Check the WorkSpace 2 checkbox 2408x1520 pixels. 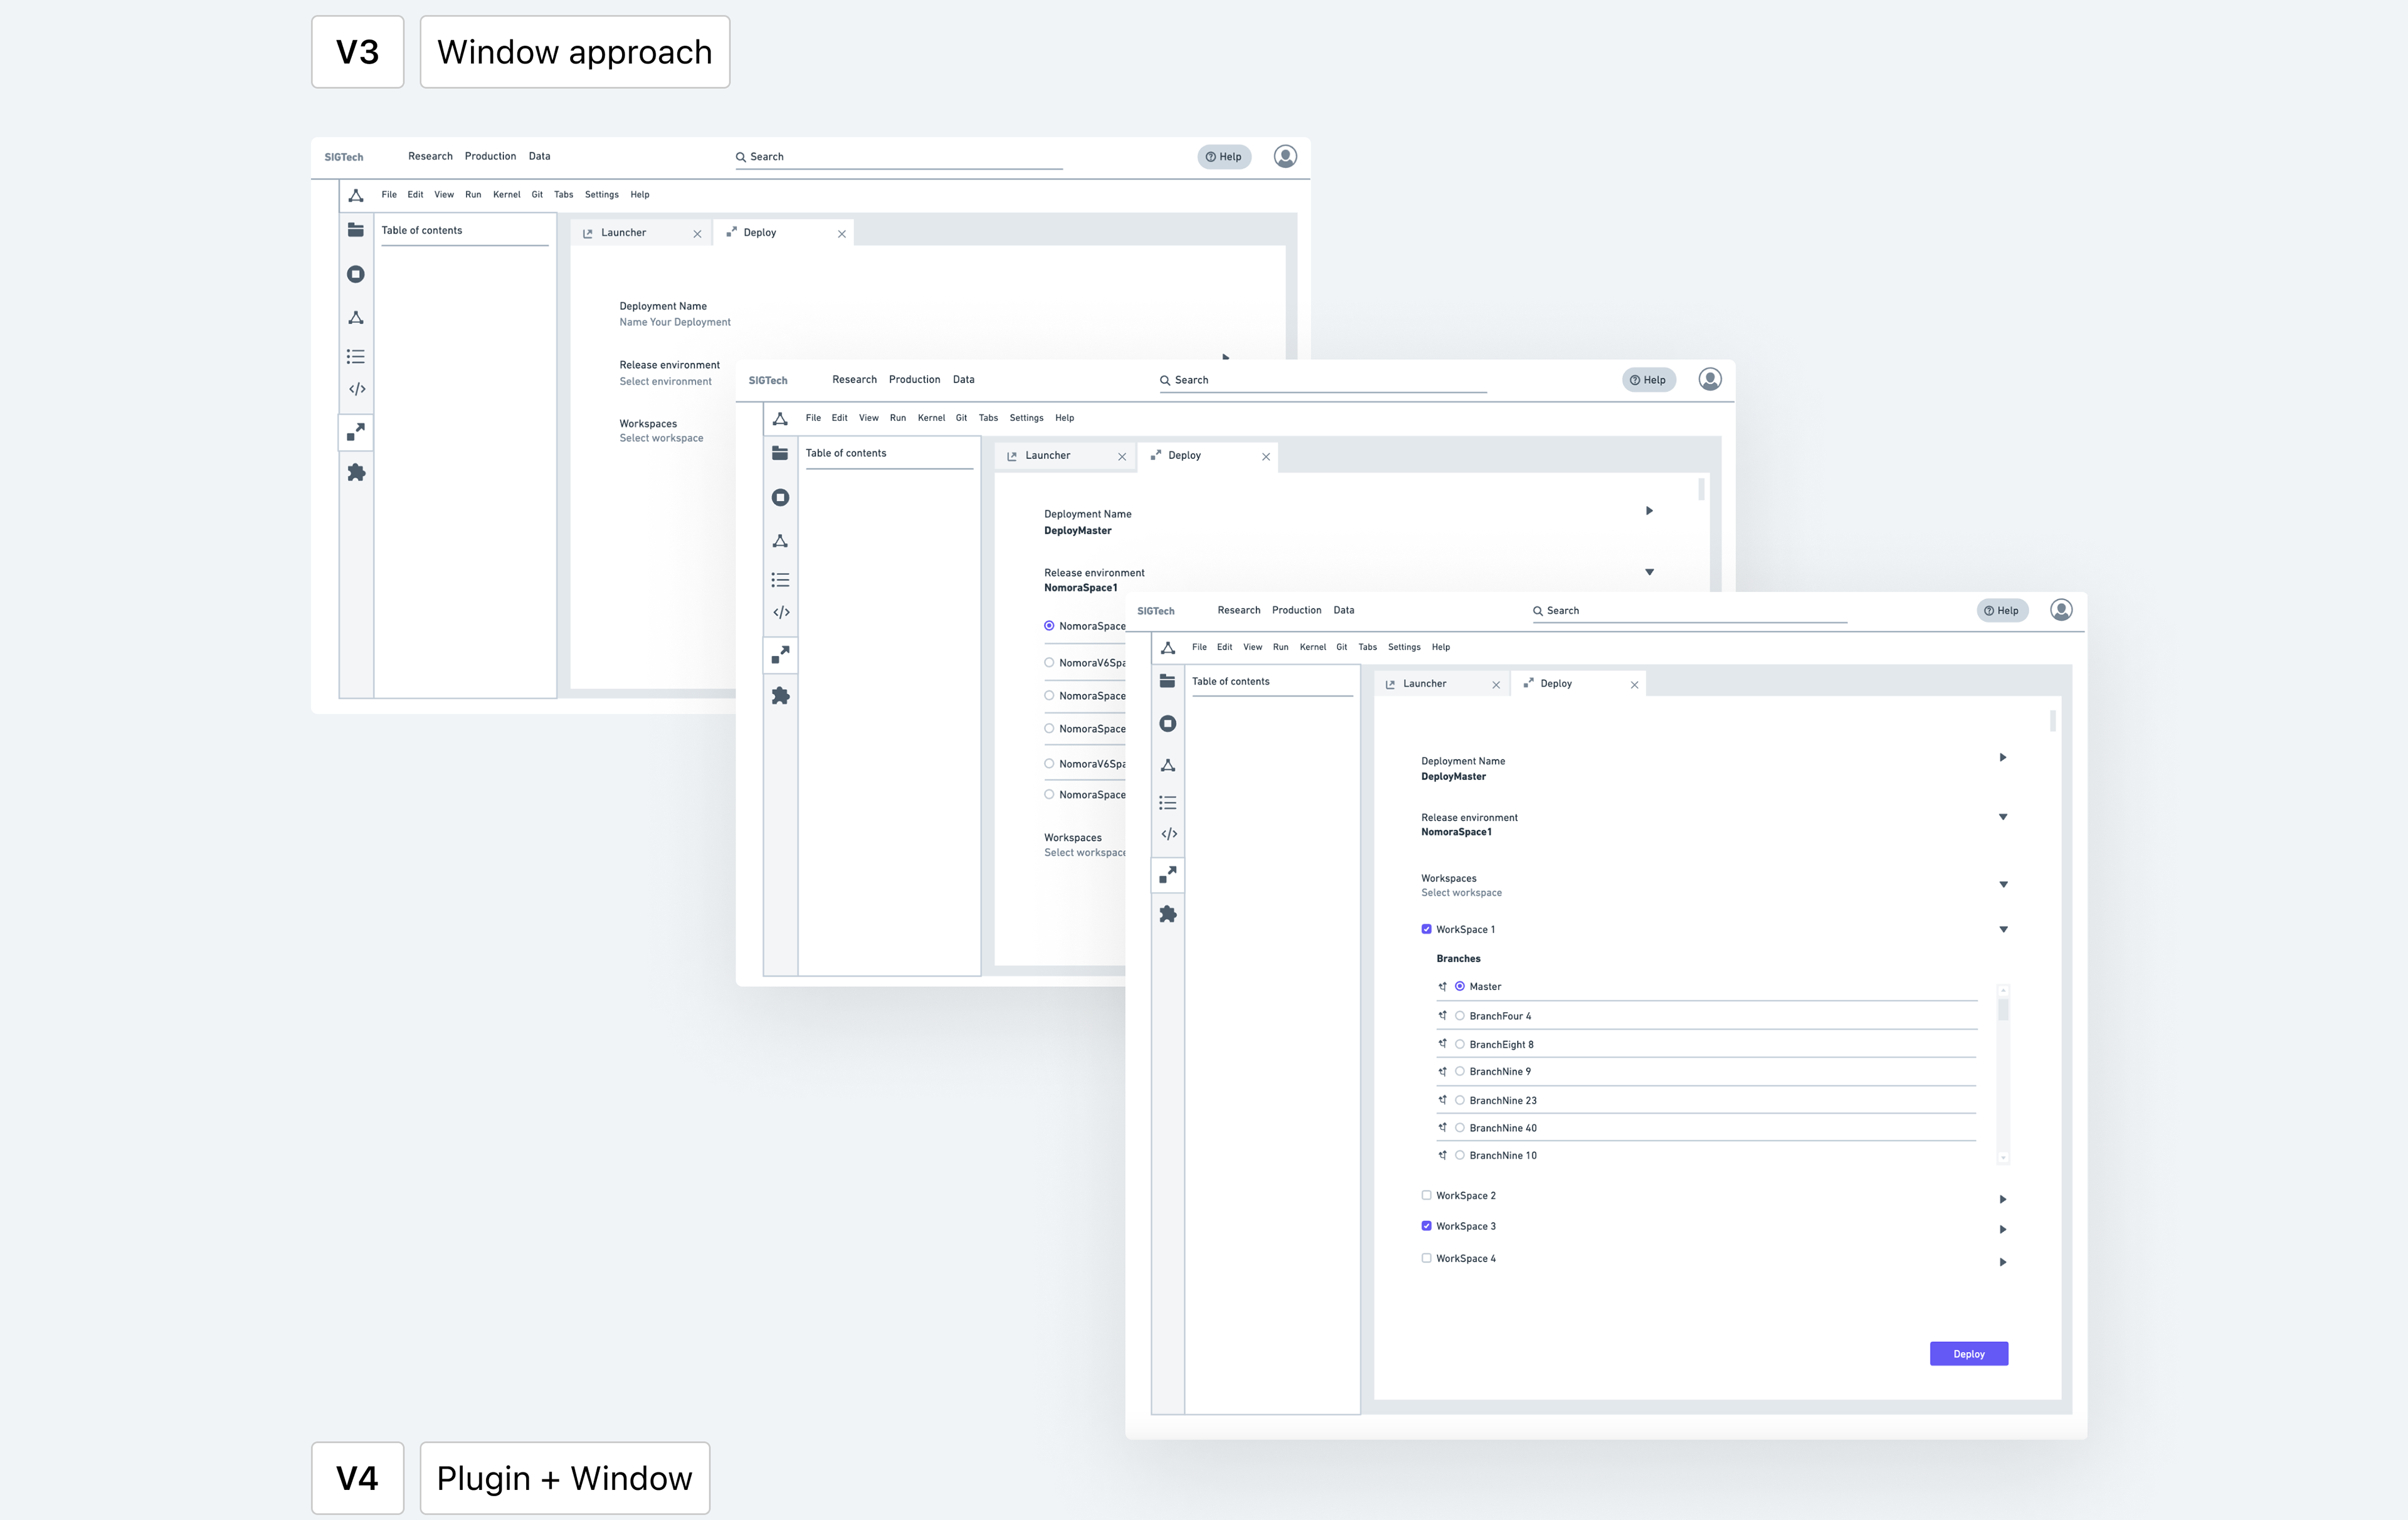click(x=1426, y=1195)
